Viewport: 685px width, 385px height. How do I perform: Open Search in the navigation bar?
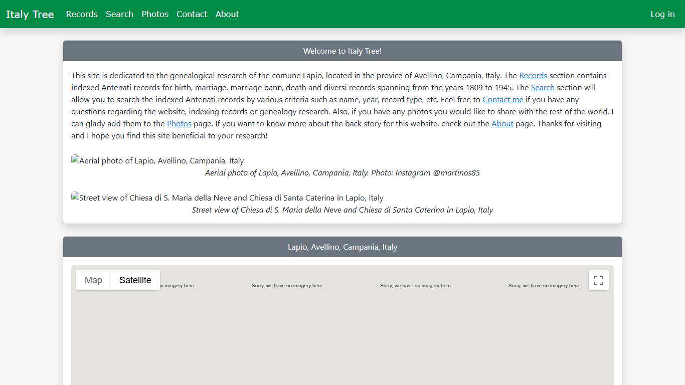pyautogui.click(x=119, y=14)
